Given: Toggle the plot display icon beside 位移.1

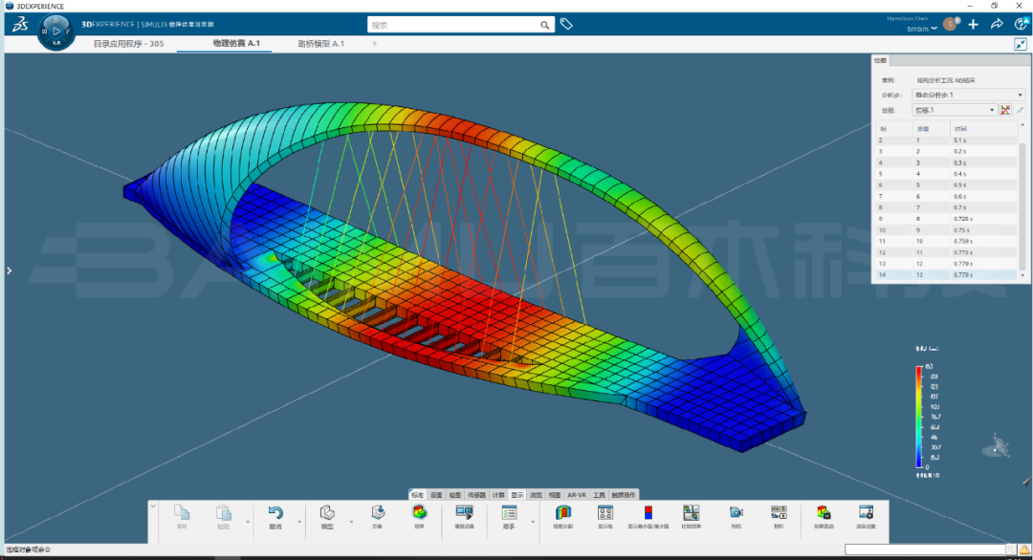Looking at the screenshot, I should tap(1005, 111).
